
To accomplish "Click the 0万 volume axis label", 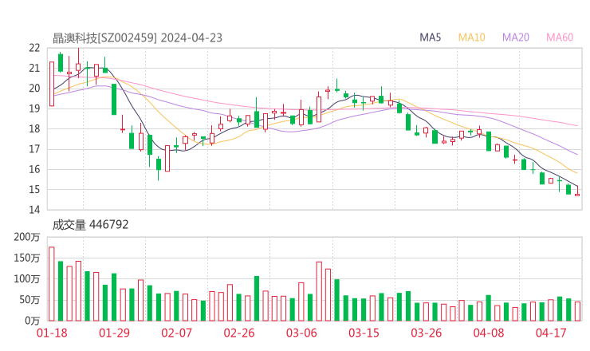I will 33,321.
